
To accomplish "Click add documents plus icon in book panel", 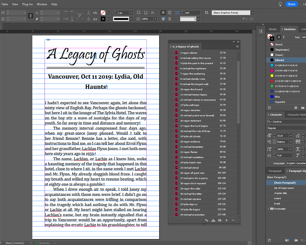I will [226, 221].
